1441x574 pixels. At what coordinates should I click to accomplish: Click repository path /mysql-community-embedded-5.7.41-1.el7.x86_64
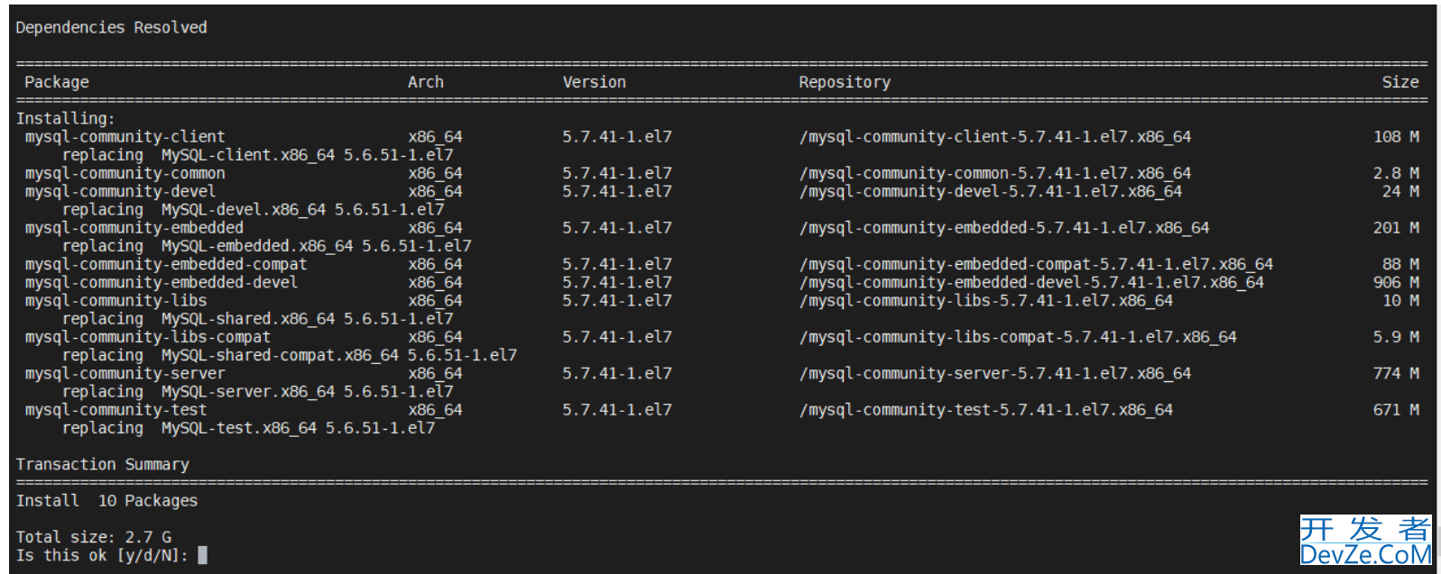[x=1004, y=228]
